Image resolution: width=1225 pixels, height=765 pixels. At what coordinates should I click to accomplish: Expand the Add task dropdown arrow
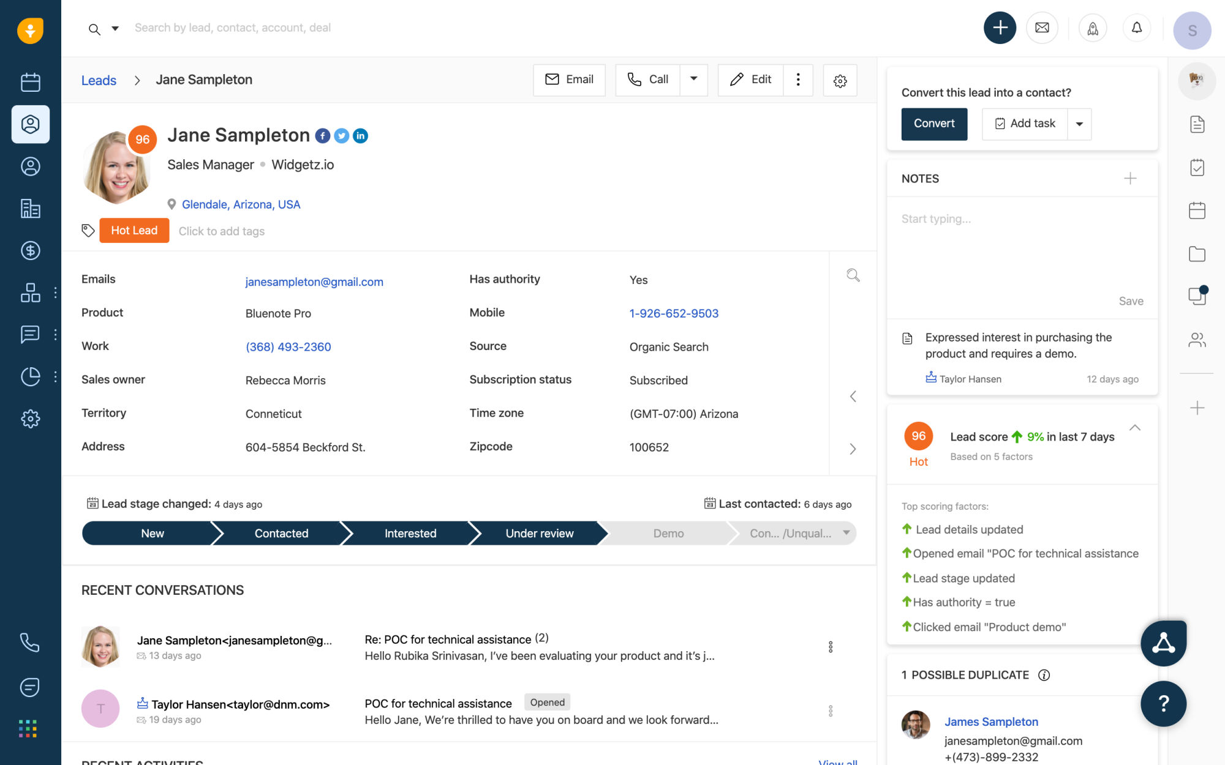tap(1079, 124)
